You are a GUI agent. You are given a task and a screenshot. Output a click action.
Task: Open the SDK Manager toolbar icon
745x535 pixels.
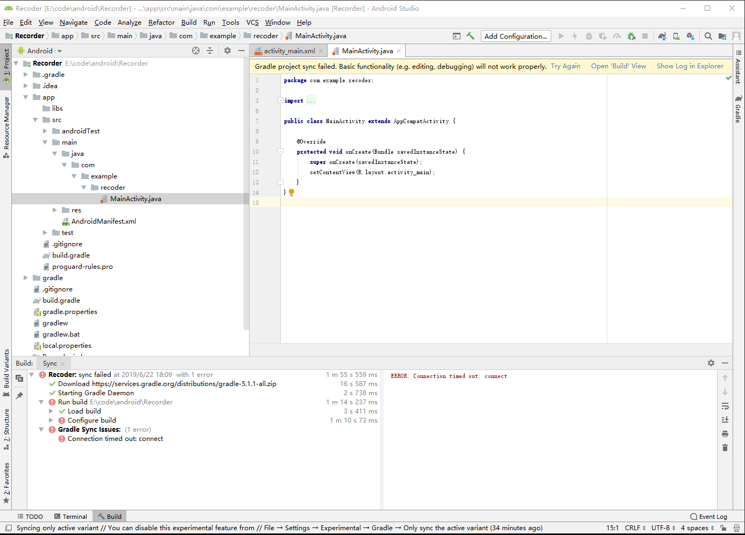tap(690, 36)
